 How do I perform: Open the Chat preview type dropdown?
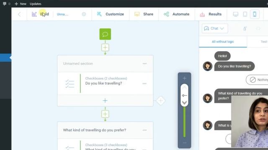pos(215,28)
